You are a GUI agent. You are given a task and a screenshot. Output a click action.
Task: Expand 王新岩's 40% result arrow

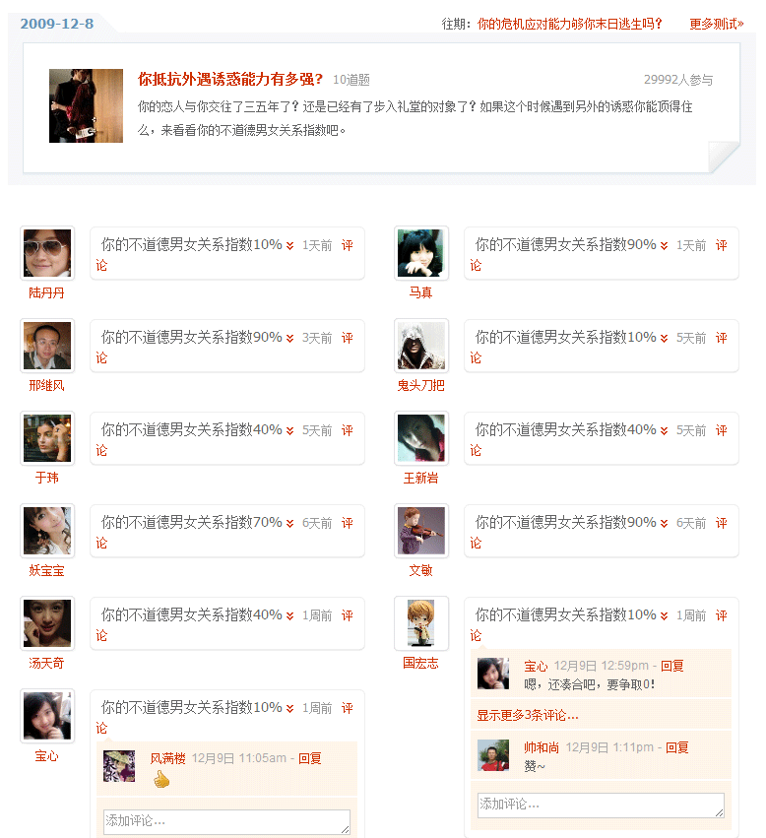[x=664, y=430]
